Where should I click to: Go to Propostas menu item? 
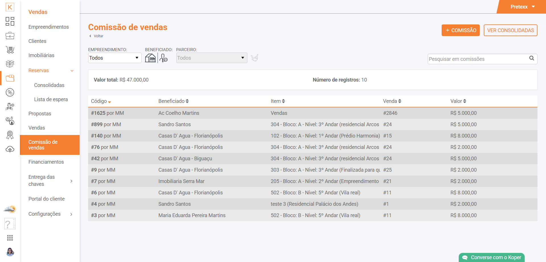40,114
